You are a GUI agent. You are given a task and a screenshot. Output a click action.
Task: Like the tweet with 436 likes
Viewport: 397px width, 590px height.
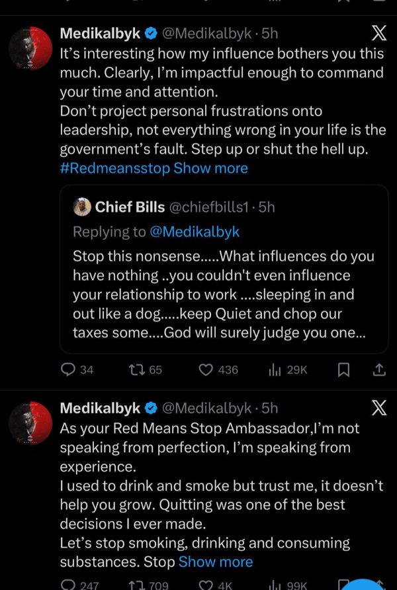206,370
